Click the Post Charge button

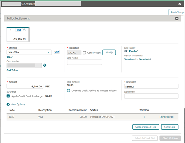[x=177, y=12]
